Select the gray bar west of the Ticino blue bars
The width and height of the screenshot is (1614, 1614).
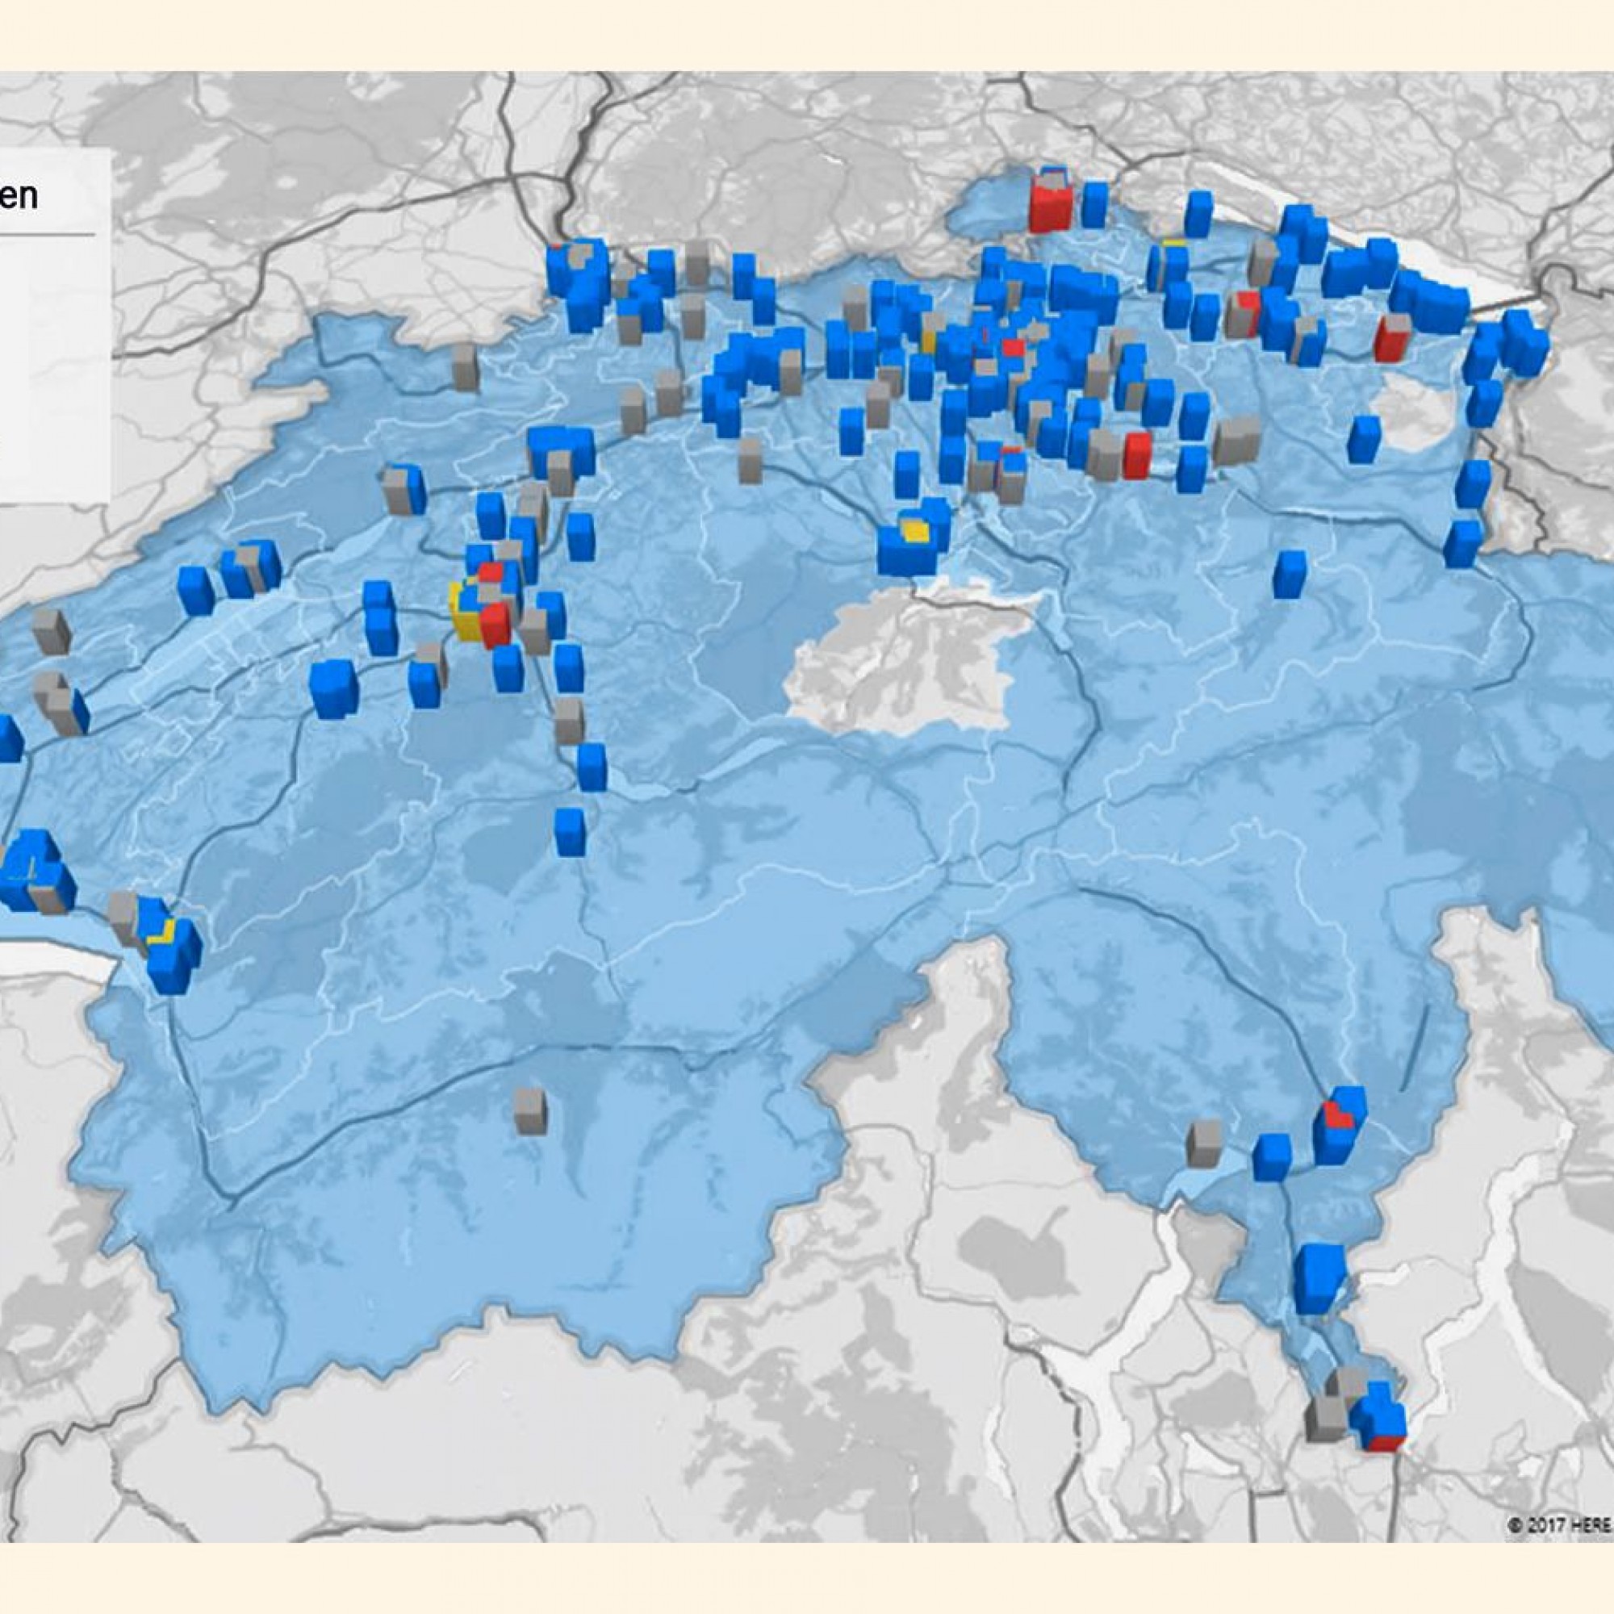(x=1204, y=1144)
